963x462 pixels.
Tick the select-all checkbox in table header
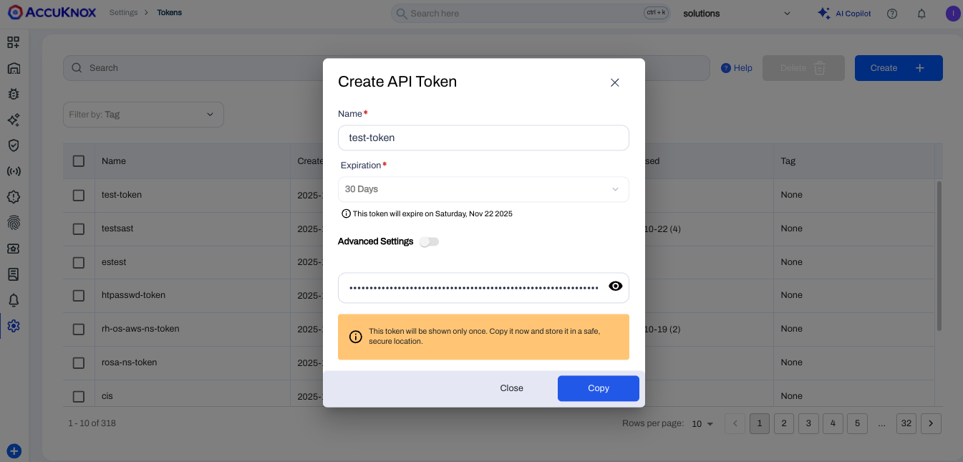(x=79, y=161)
